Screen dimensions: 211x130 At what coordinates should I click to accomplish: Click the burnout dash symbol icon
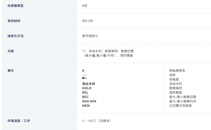click(84, 75)
